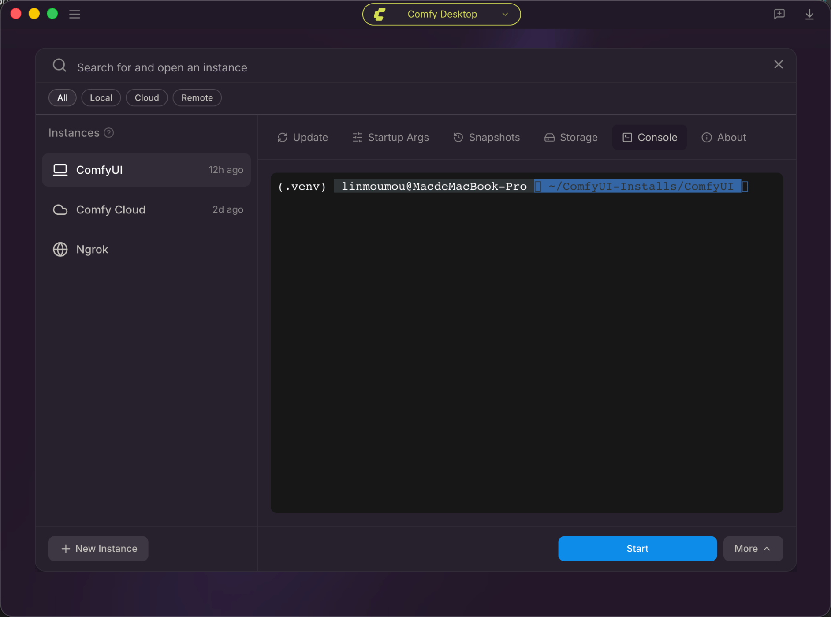Screen dimensions: 831x617
Task: Open the hamburger menu icon
Action: 75,14
